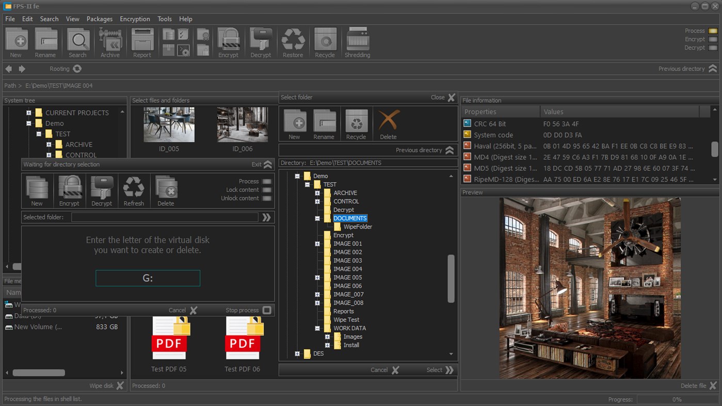
Task: Click the main toolbar Search magnifier icon
Action: click(x=78, y=40)
